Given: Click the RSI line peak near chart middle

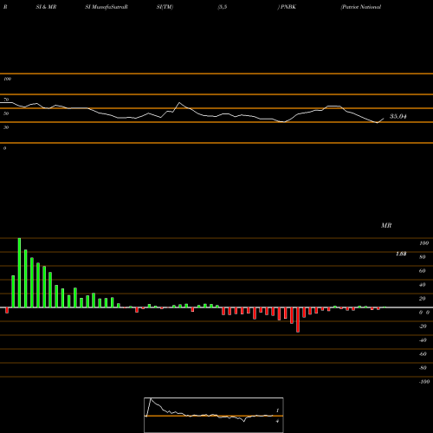Looking at the screenshot, I should tap(179, 103).
